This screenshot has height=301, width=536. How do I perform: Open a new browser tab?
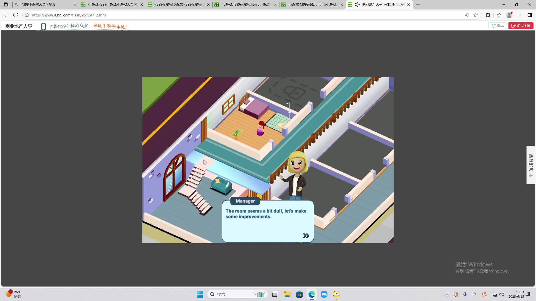[x=418, y=4]
